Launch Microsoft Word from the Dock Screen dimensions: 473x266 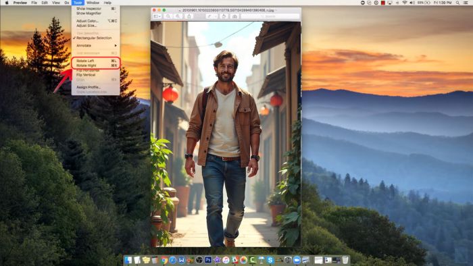(x=182, y=260)
